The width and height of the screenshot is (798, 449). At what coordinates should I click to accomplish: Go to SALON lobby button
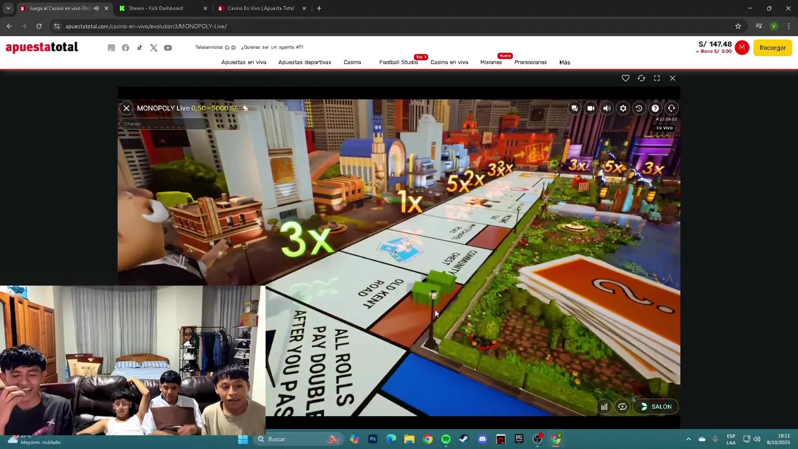(656, 407)
